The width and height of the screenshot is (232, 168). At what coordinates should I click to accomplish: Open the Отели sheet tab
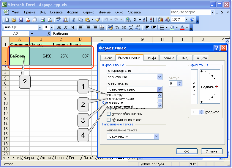click(45, 158)
